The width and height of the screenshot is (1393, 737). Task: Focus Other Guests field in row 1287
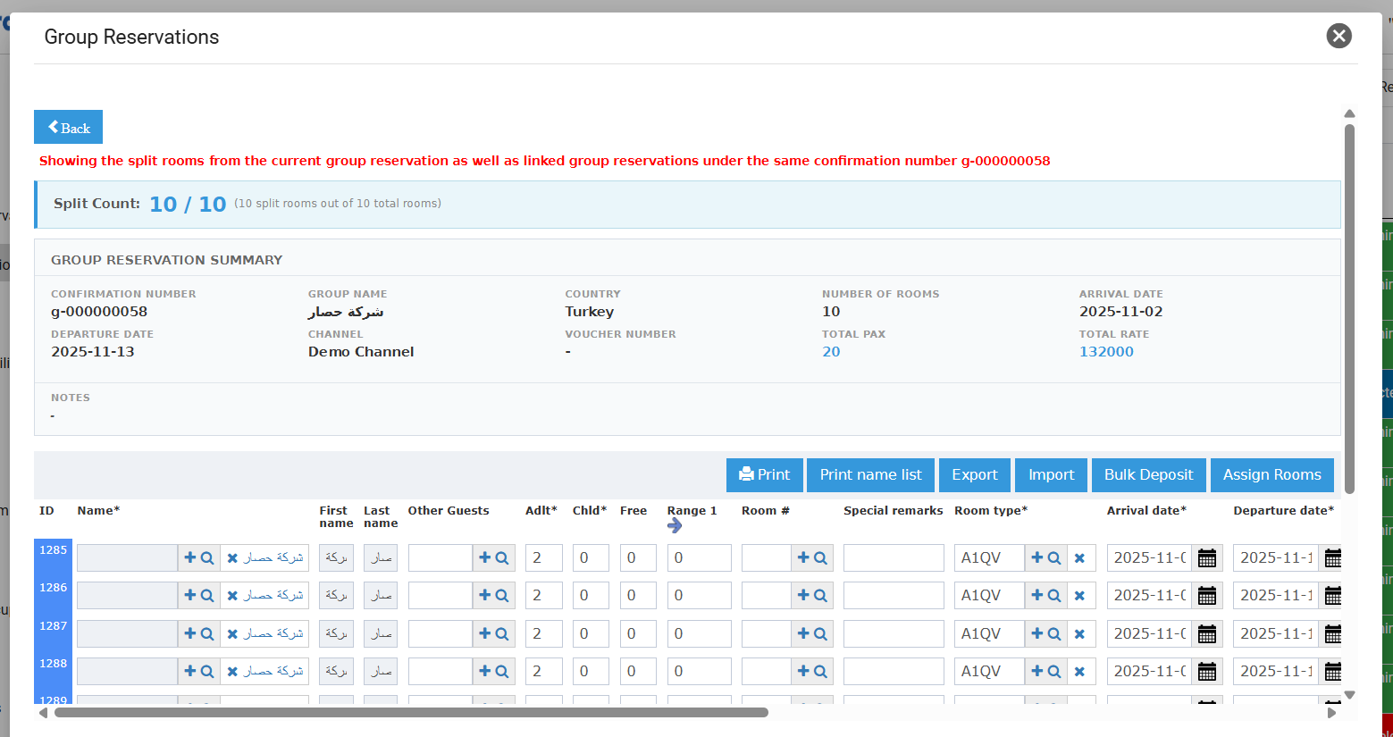(441, 634)
